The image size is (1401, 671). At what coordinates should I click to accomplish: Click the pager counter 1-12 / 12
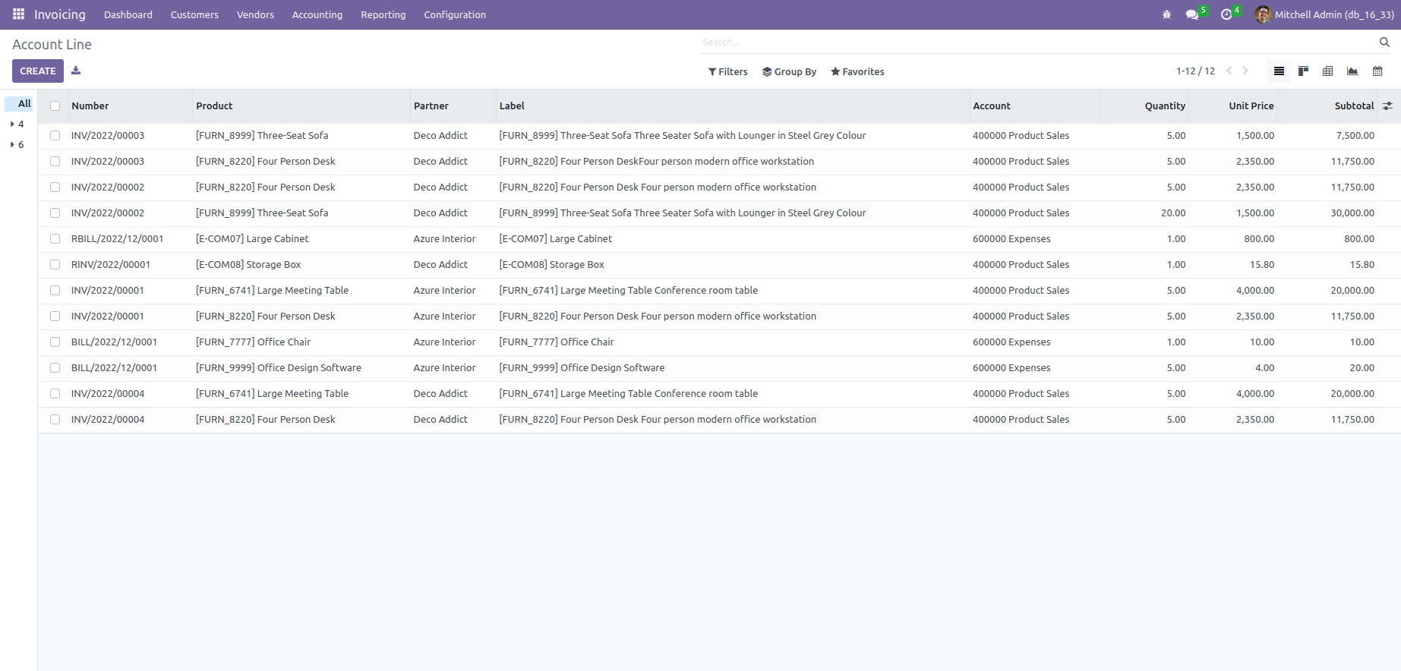[1195, 71]
